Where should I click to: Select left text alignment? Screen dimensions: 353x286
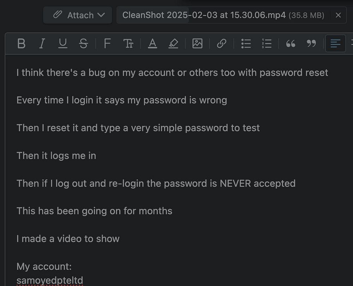point(335,43)
